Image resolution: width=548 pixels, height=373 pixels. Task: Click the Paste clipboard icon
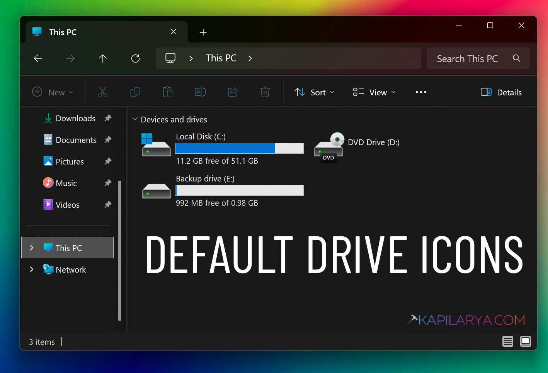[168, 92]
